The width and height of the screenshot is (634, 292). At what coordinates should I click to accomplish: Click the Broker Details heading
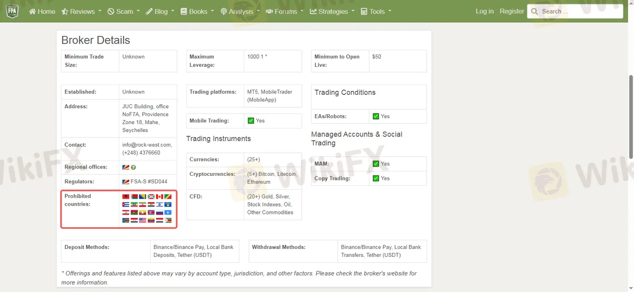point(96,40)
